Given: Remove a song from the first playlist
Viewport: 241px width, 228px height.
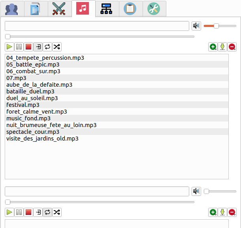Looking at the screenshot, I should (232, 47).
